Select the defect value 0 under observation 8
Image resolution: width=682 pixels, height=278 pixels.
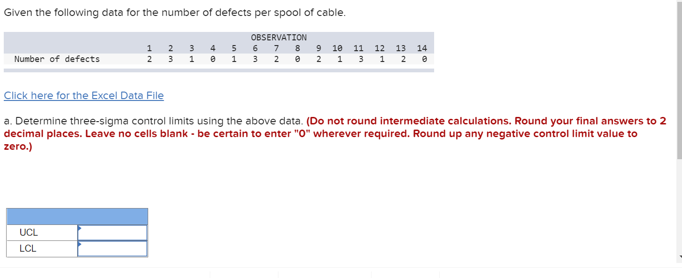[297, 59]
